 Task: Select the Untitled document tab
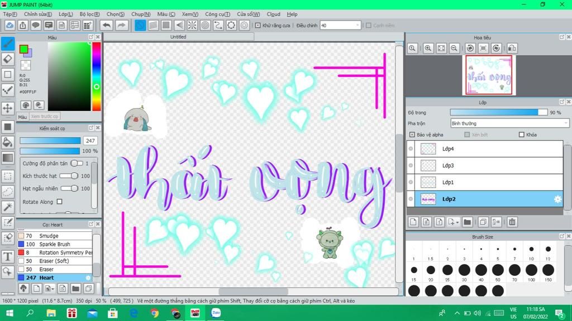click(x=178, y=37)
